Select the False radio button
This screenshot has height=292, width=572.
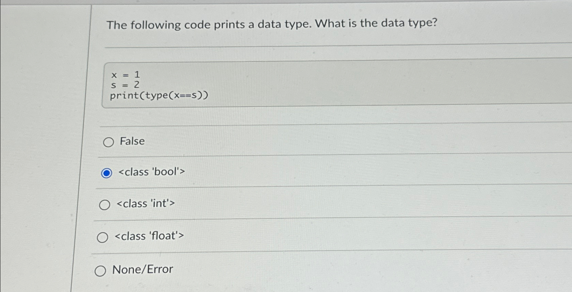point(109,142)
